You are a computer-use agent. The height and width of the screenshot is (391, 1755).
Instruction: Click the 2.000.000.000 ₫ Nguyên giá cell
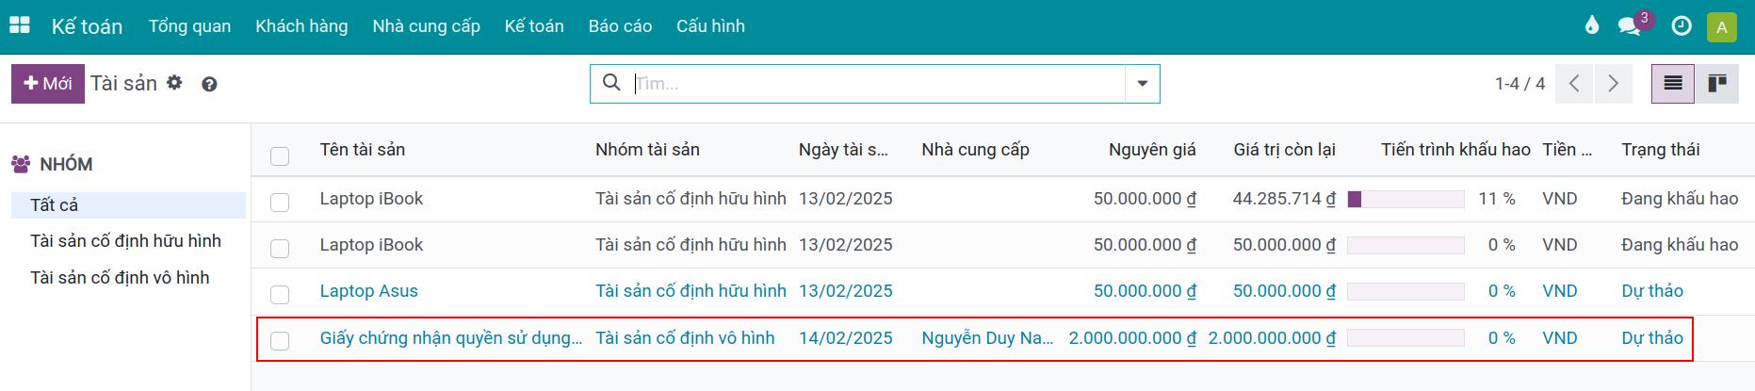pos(1132,338)
